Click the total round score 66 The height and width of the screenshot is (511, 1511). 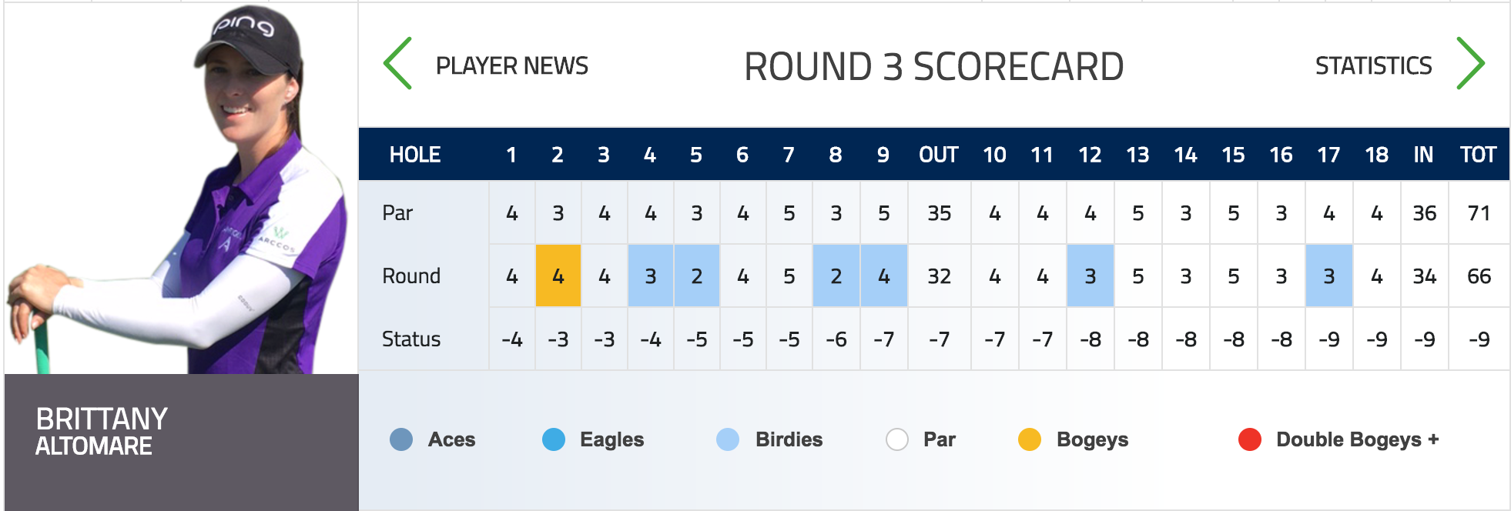pos(1479,276)
